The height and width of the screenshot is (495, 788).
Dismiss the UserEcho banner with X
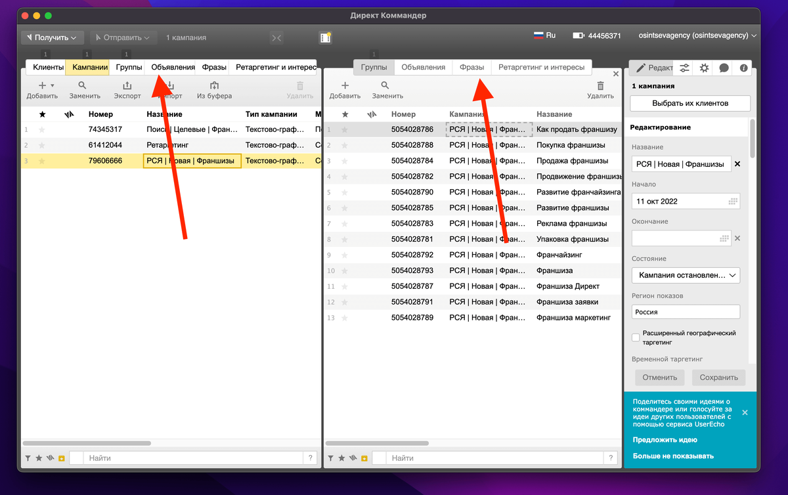745,412
